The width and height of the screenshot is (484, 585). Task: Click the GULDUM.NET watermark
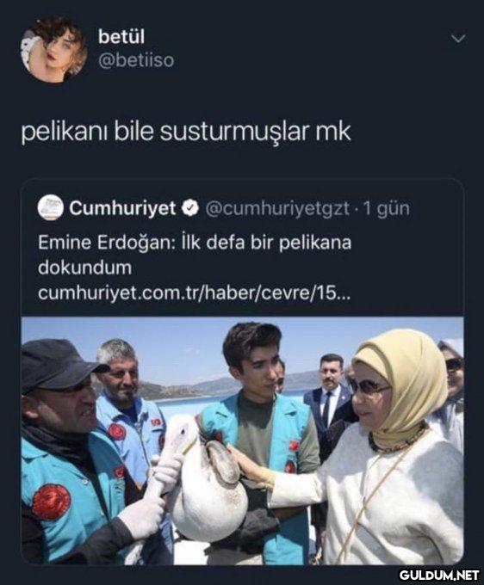point(439,575)
